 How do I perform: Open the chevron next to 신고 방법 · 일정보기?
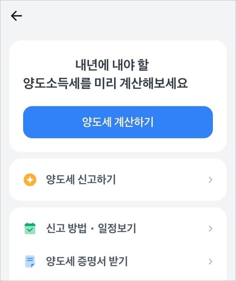click(210, 228)
